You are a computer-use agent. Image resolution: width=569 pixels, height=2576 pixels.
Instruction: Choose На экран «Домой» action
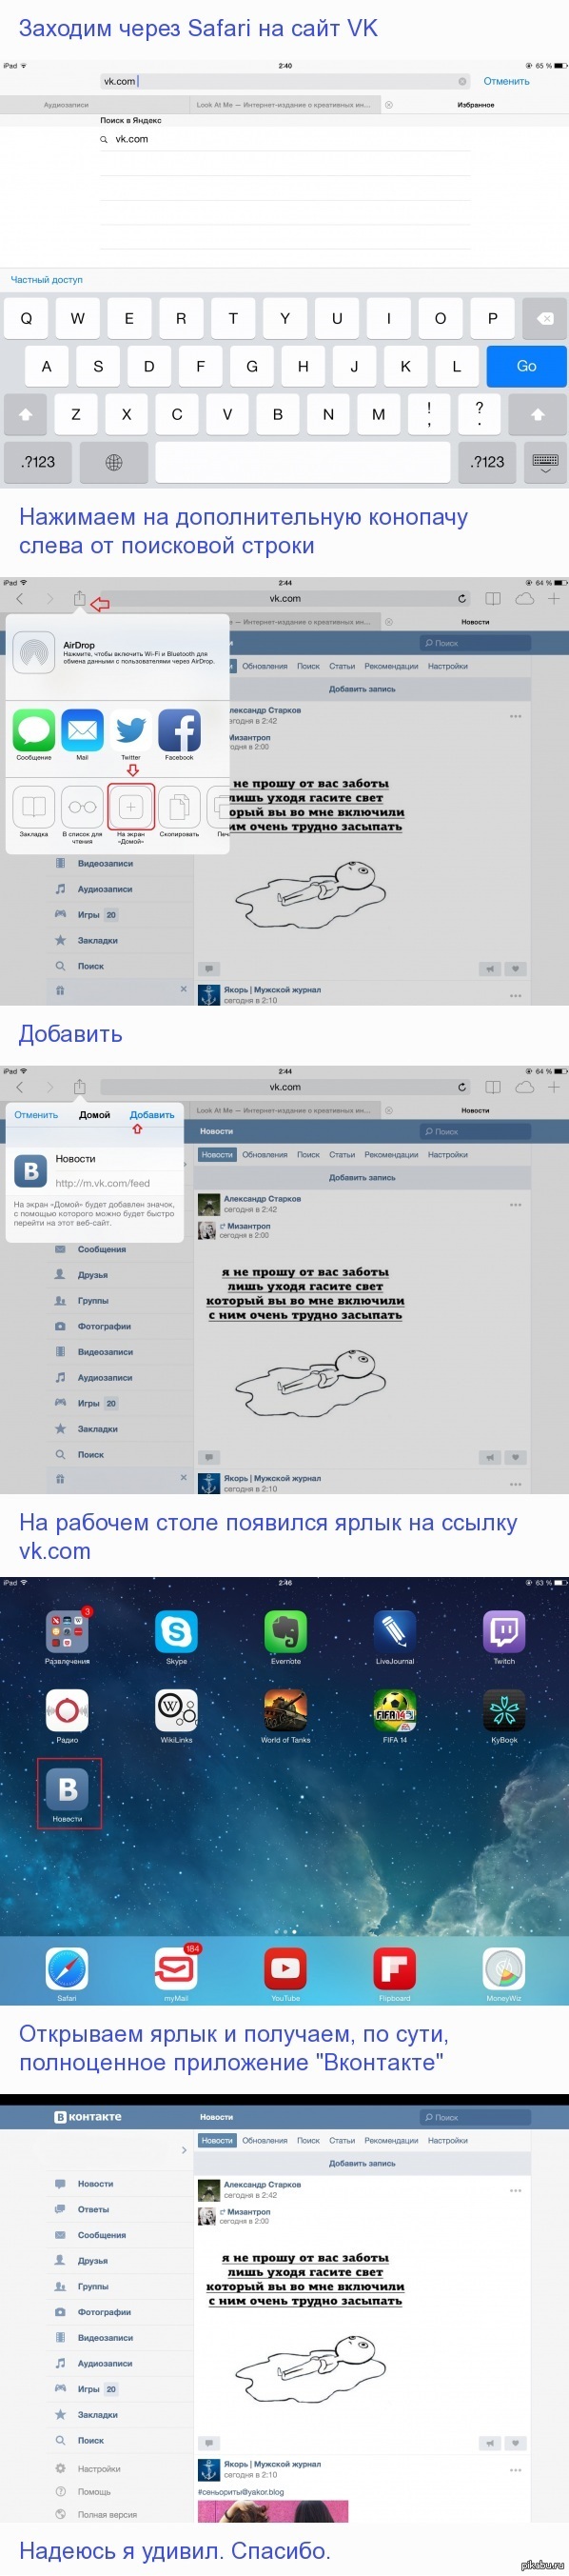(131, 807)
